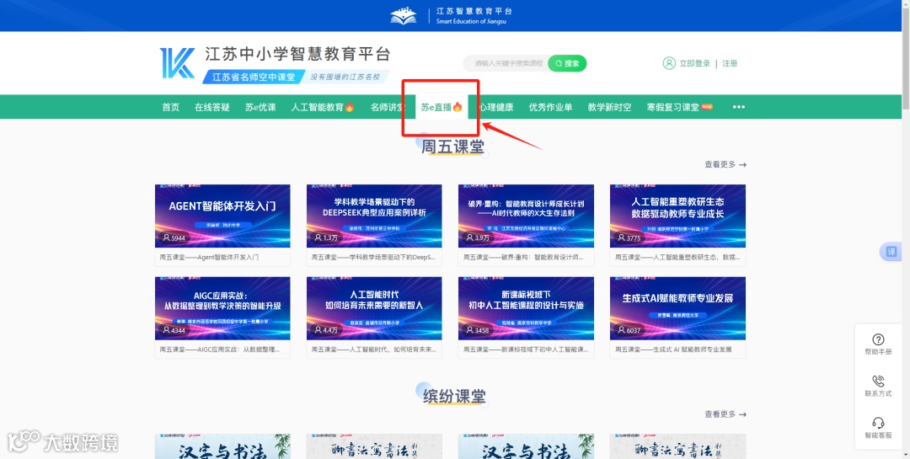Image resolution: width=910 pixels, height=459 pixels.
Task: Click the 6037 viewer count badge
Action: point(629,330)
